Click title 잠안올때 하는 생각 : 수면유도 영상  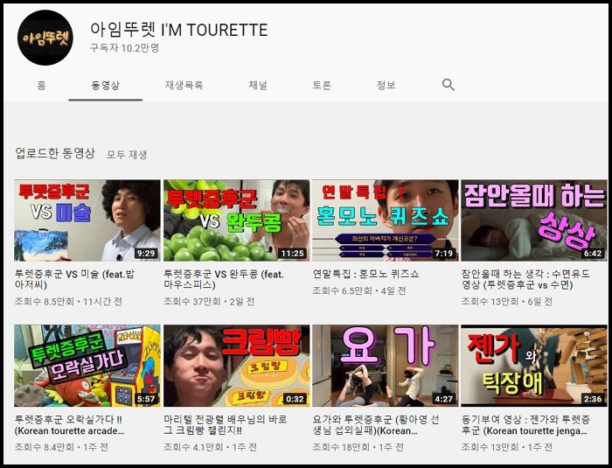click(x=525, y=279)
